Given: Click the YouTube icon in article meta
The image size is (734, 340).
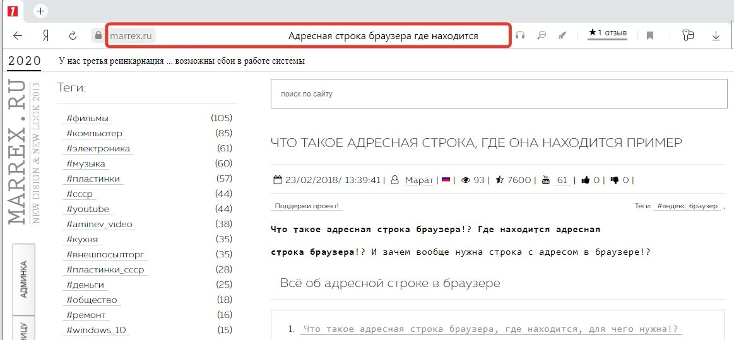Looking at the screenshot, I should [x=545, y=180].
